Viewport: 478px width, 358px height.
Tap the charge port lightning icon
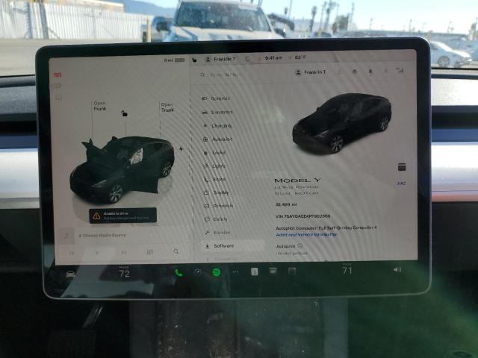(x=181, y=149)
